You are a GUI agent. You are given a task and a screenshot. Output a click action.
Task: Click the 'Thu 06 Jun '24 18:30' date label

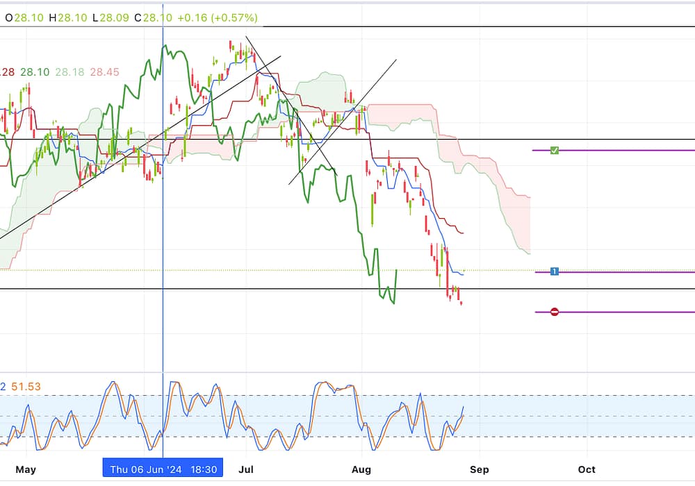pyautogui.click(x=163, y=469)
